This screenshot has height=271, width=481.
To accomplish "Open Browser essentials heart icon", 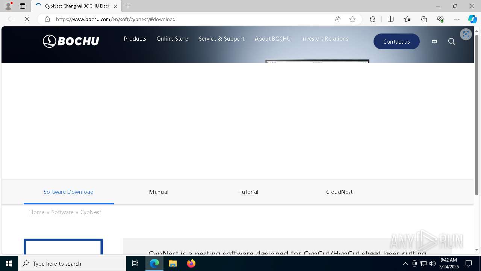I will 440,19.
